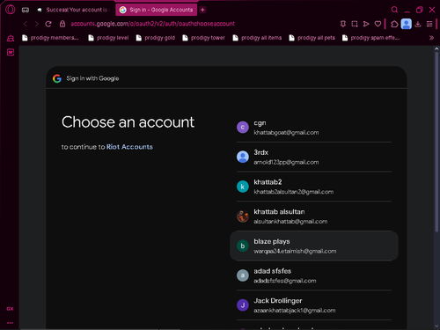Open the prodigy all items bookmark

click(257, 38)
